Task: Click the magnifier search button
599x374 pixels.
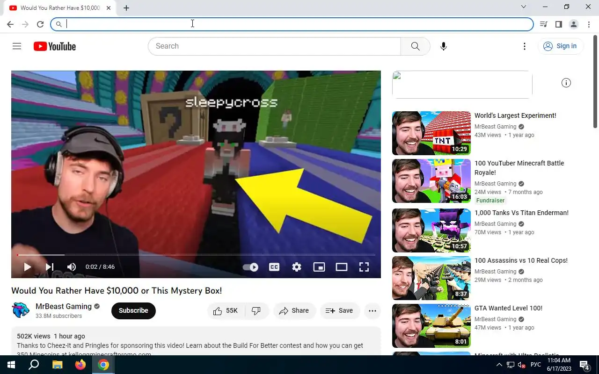Action: click(x=415, y=46)
